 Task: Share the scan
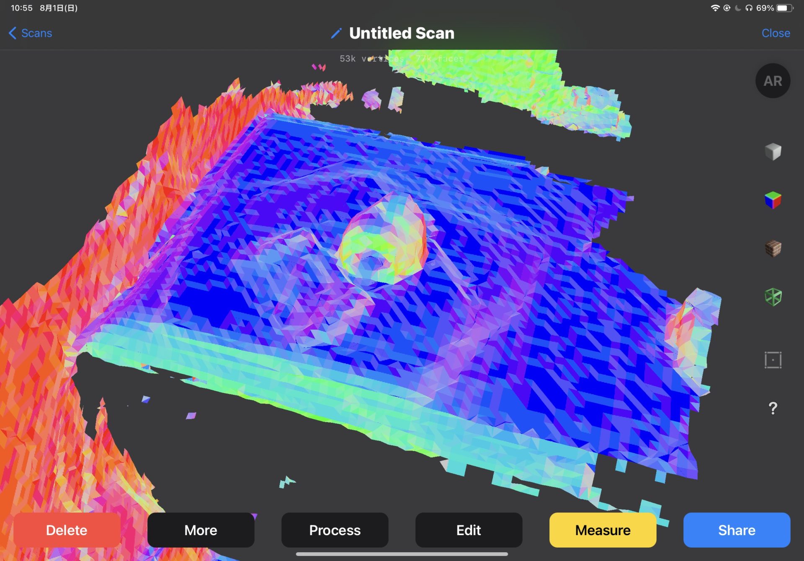(x=737, y=530)
